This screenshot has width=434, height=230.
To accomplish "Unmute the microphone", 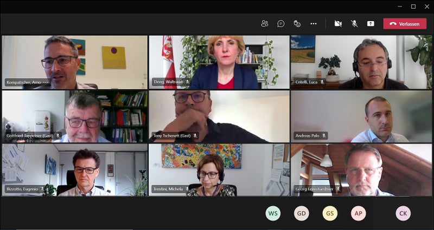I will point(354,24).
